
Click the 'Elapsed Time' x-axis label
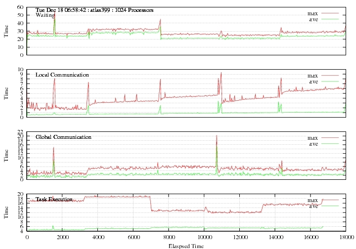point(186,246)
